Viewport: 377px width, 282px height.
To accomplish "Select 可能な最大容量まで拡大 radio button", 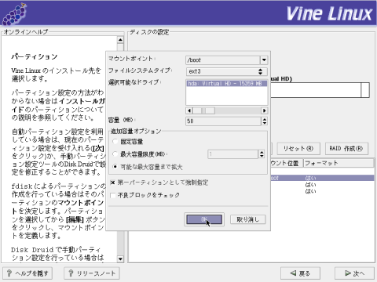I will pyautogui.click(x=115, y=167).
